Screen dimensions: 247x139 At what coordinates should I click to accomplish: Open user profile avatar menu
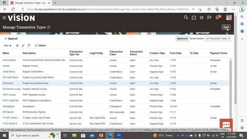coord(229,17)
